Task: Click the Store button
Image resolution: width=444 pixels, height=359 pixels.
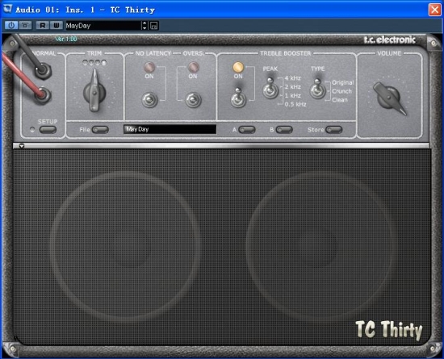Action: coord(334,130)
